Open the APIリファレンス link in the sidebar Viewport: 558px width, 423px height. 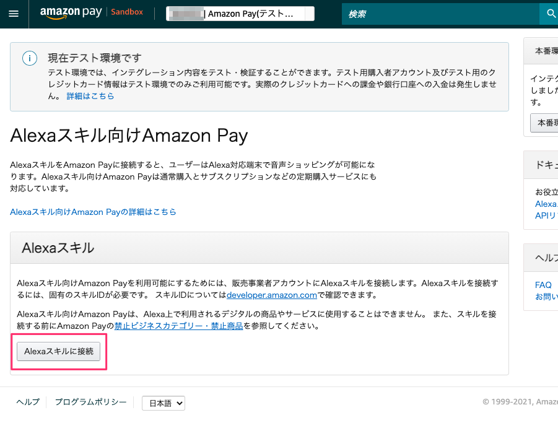tap(546, 216)
